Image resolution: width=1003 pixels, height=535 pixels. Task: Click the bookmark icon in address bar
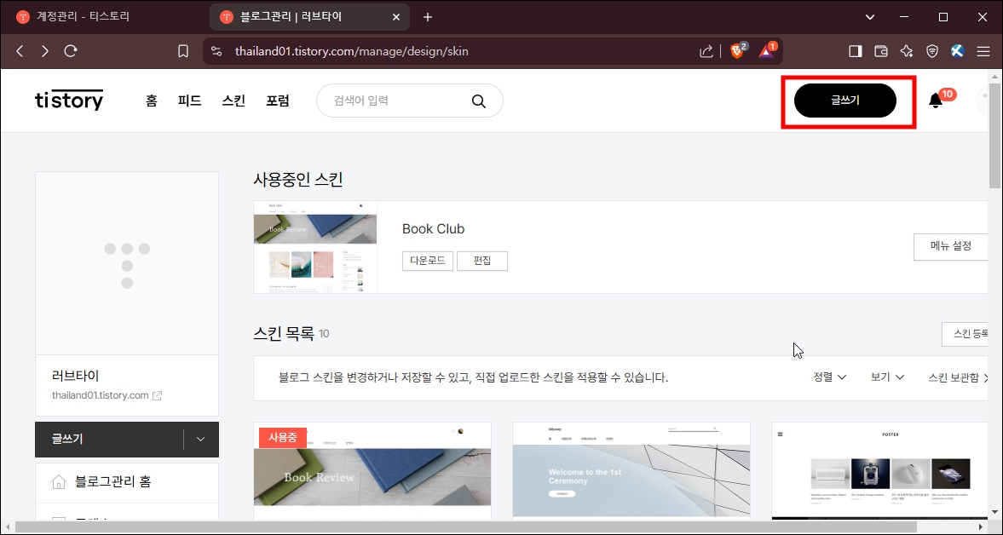coord(182,50)
